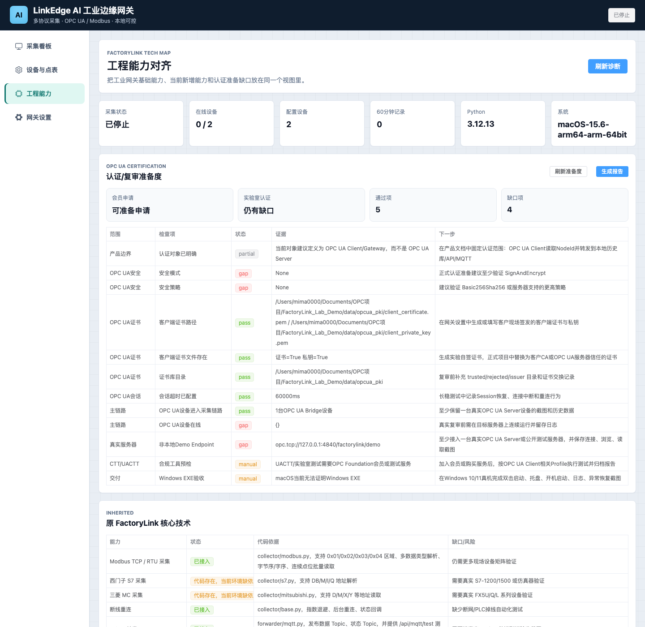Click the opc.tcp://127.0.0.1:4840/factorylink/demo endpoint text

tap(328, 445)
